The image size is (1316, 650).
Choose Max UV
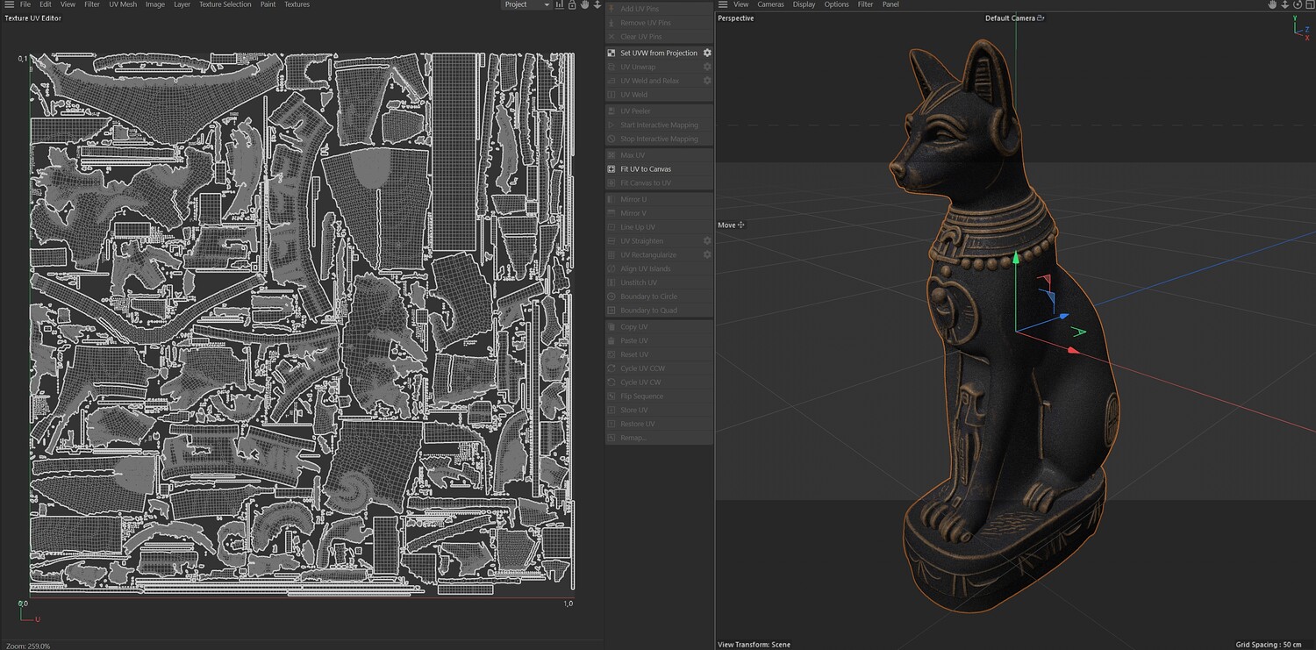pos(633,155)
